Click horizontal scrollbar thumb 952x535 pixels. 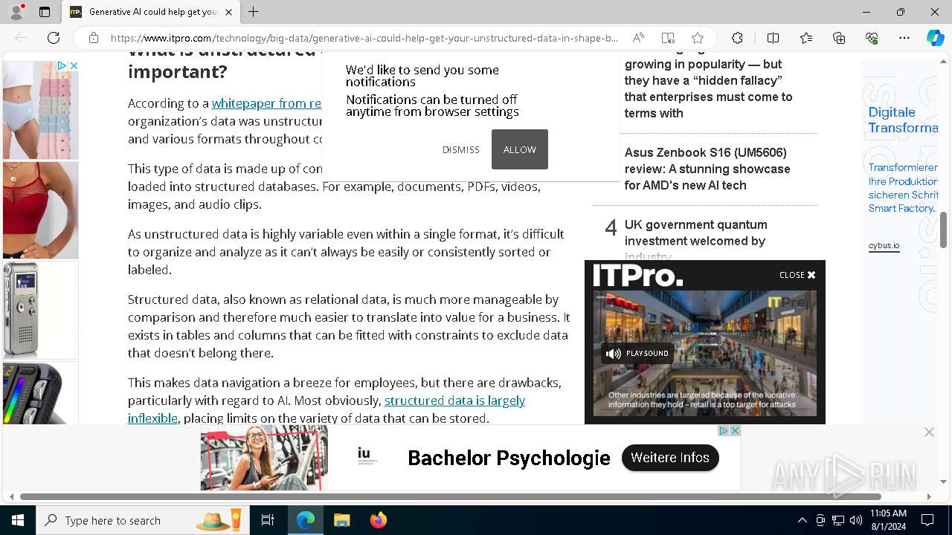(x=451, y=496)
